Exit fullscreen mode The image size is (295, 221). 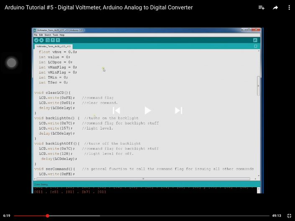coord(289,216)
